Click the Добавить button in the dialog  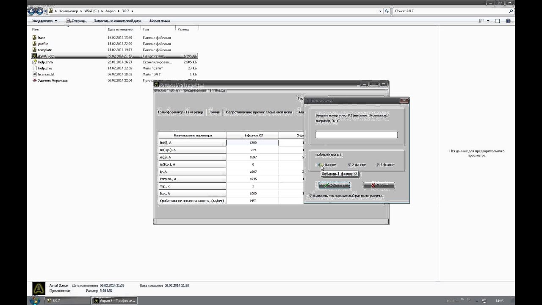[334, 185]
